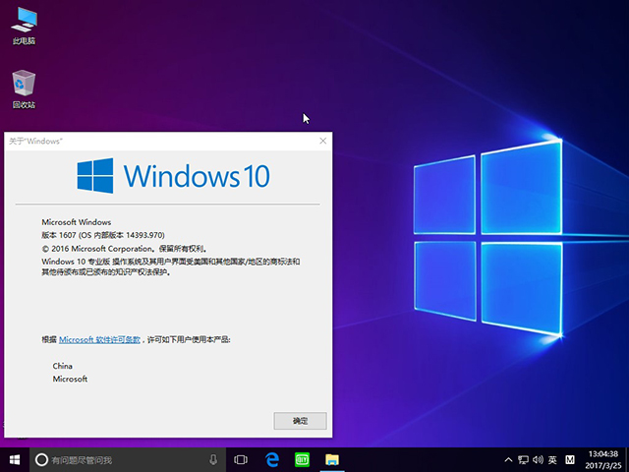Click the M input method icon

point(569,459)
